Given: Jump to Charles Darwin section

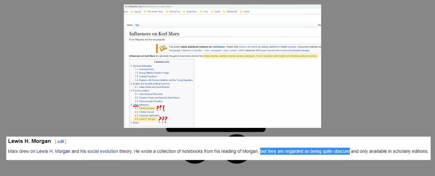Looking at the screenshot, I should 147,112.
